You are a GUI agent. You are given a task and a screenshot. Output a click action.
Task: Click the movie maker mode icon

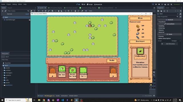(x=171, y=5)
